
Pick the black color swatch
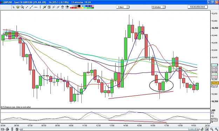point(79,6)
